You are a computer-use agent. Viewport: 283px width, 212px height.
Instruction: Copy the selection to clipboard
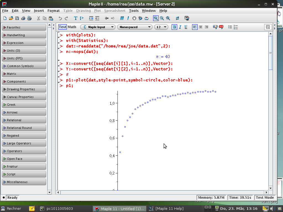pos(44,18)
